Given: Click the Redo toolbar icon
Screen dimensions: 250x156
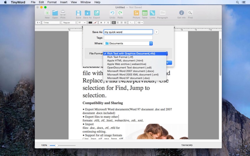Looking at the screenshot, I should [120, 13].
